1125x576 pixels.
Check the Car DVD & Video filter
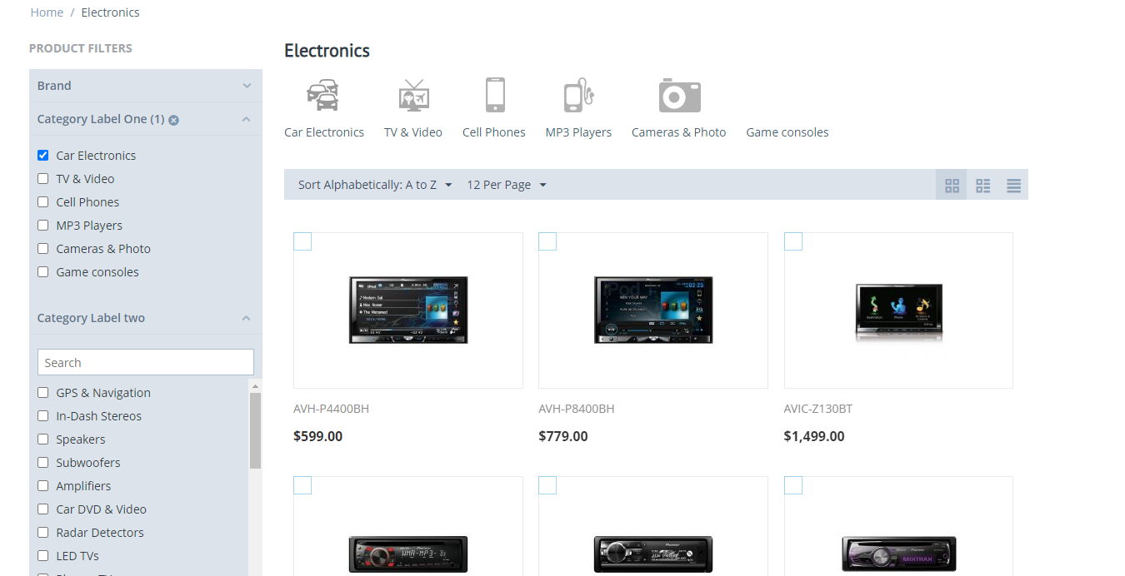[43, 509]
